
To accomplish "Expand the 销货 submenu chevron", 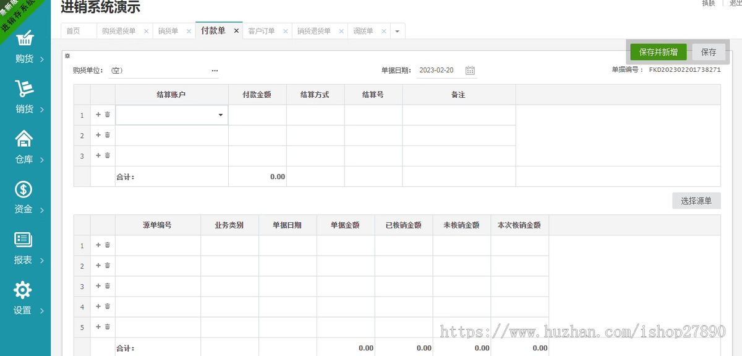I will (42, 110).
